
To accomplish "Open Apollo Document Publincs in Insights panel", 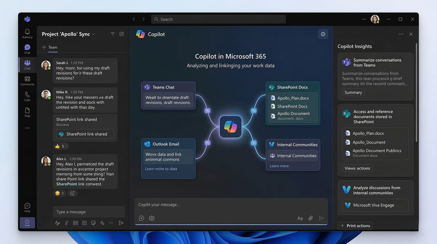I will tap(373, 153).
